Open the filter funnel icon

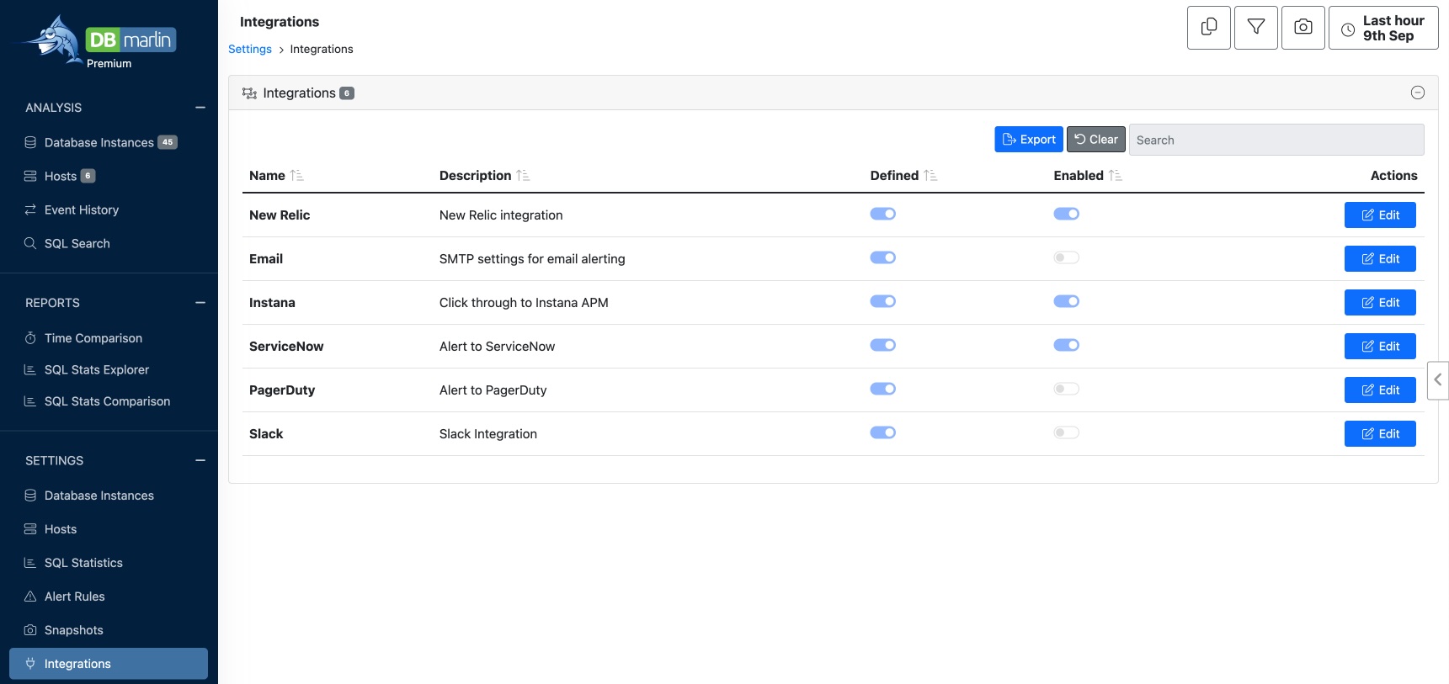(x=1256, y=28)
